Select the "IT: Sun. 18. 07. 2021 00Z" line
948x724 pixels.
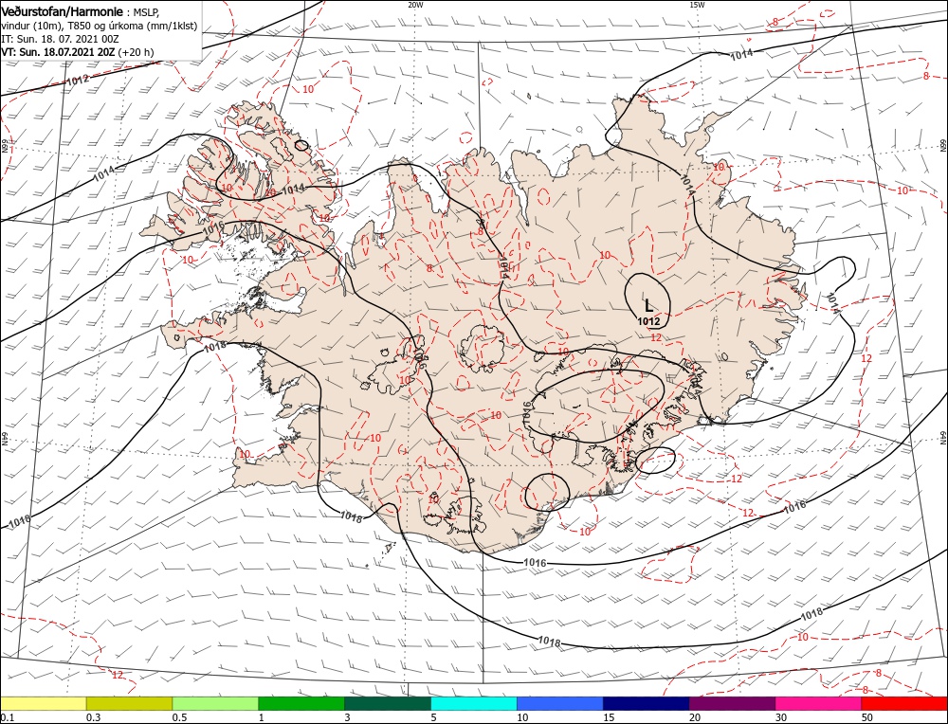tap(60, 39)
